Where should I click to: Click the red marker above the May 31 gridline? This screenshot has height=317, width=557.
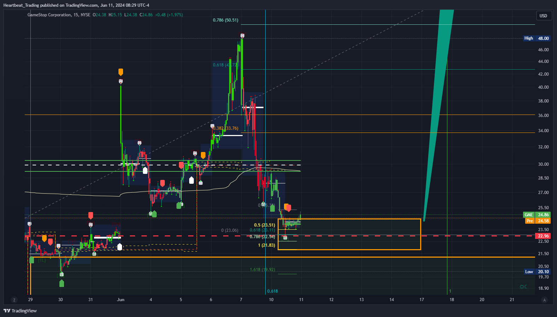[x=91, y=215]
